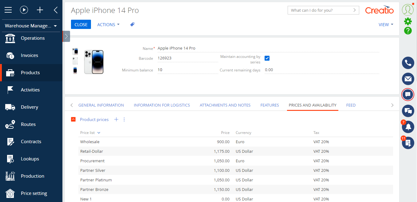
Task: Open the Warehouse Management workplace dropdown
Action: [31, 26]
